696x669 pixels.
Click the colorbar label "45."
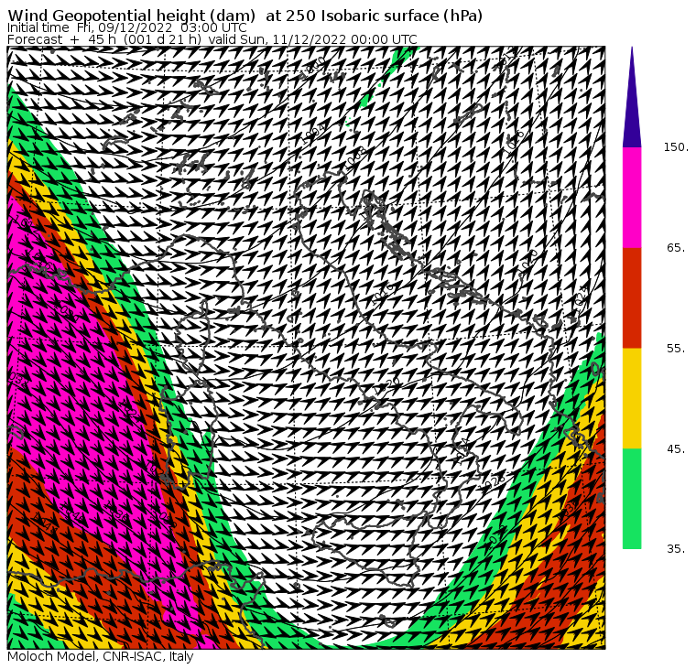[x=676, y=449]
